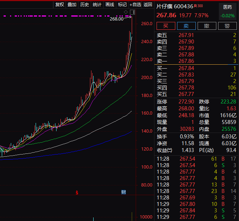Click the 10000 volume axis label
Image resolution: width=239 pixels, height=221 pixels.
pos(146,217)
